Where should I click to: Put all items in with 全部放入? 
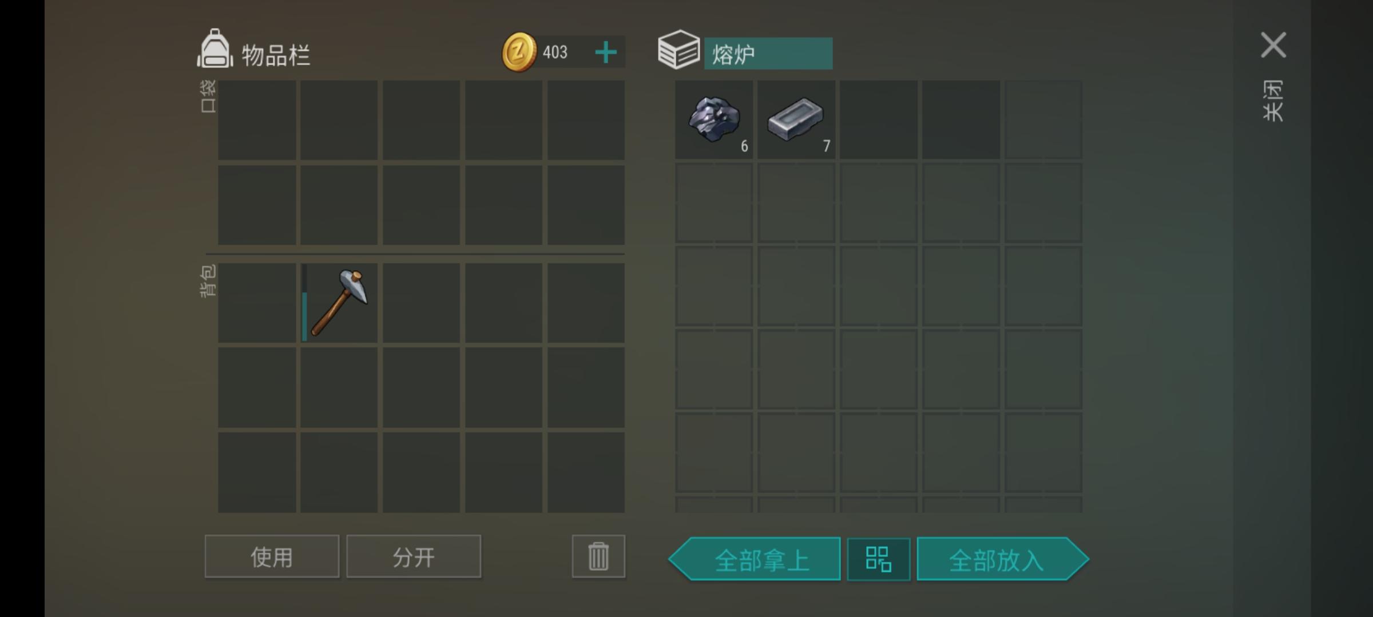1002,559
